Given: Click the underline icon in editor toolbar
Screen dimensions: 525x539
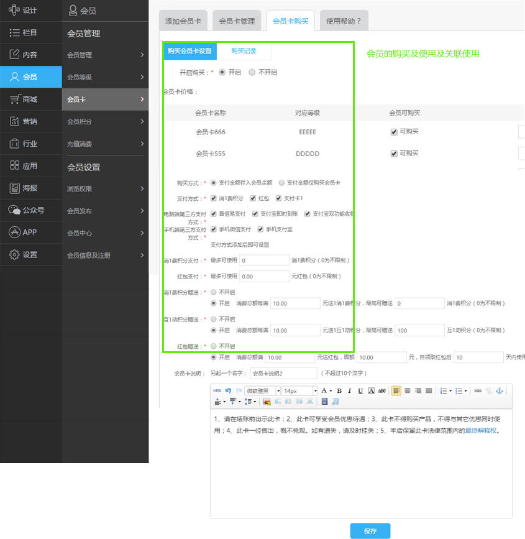Looking at the screenshot, I should click(x=360, y=391).
